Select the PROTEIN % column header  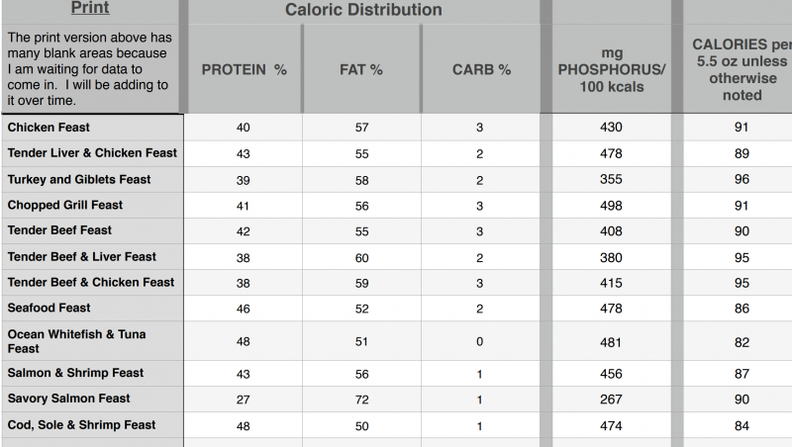click(x=244, y=70)
